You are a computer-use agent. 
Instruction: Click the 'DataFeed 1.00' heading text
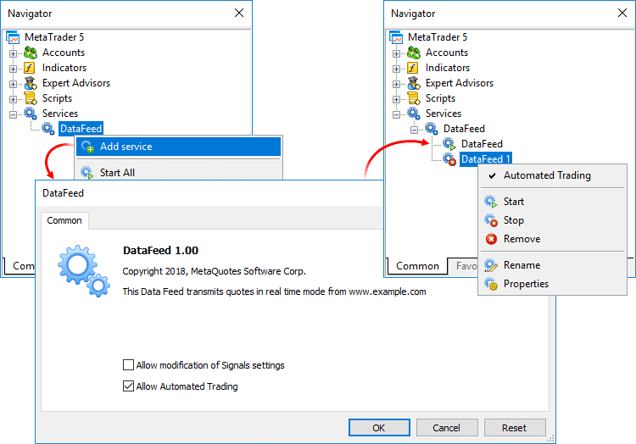[x=160, y=250]
